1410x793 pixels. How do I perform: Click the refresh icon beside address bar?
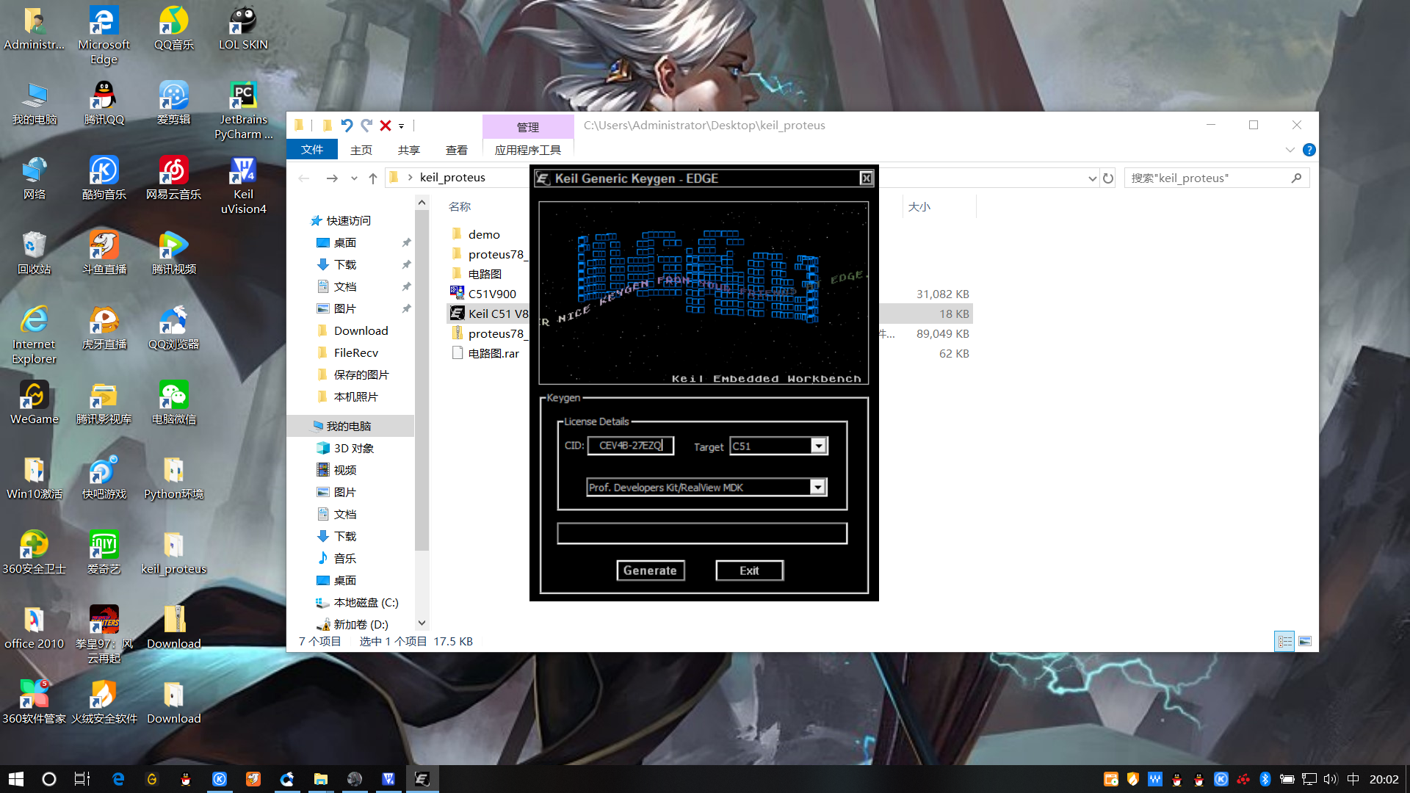coord(1108,178)
